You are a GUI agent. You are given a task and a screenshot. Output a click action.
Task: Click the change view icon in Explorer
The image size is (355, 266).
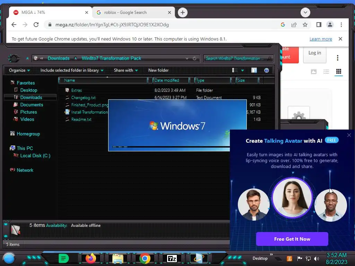pos(235,70)
